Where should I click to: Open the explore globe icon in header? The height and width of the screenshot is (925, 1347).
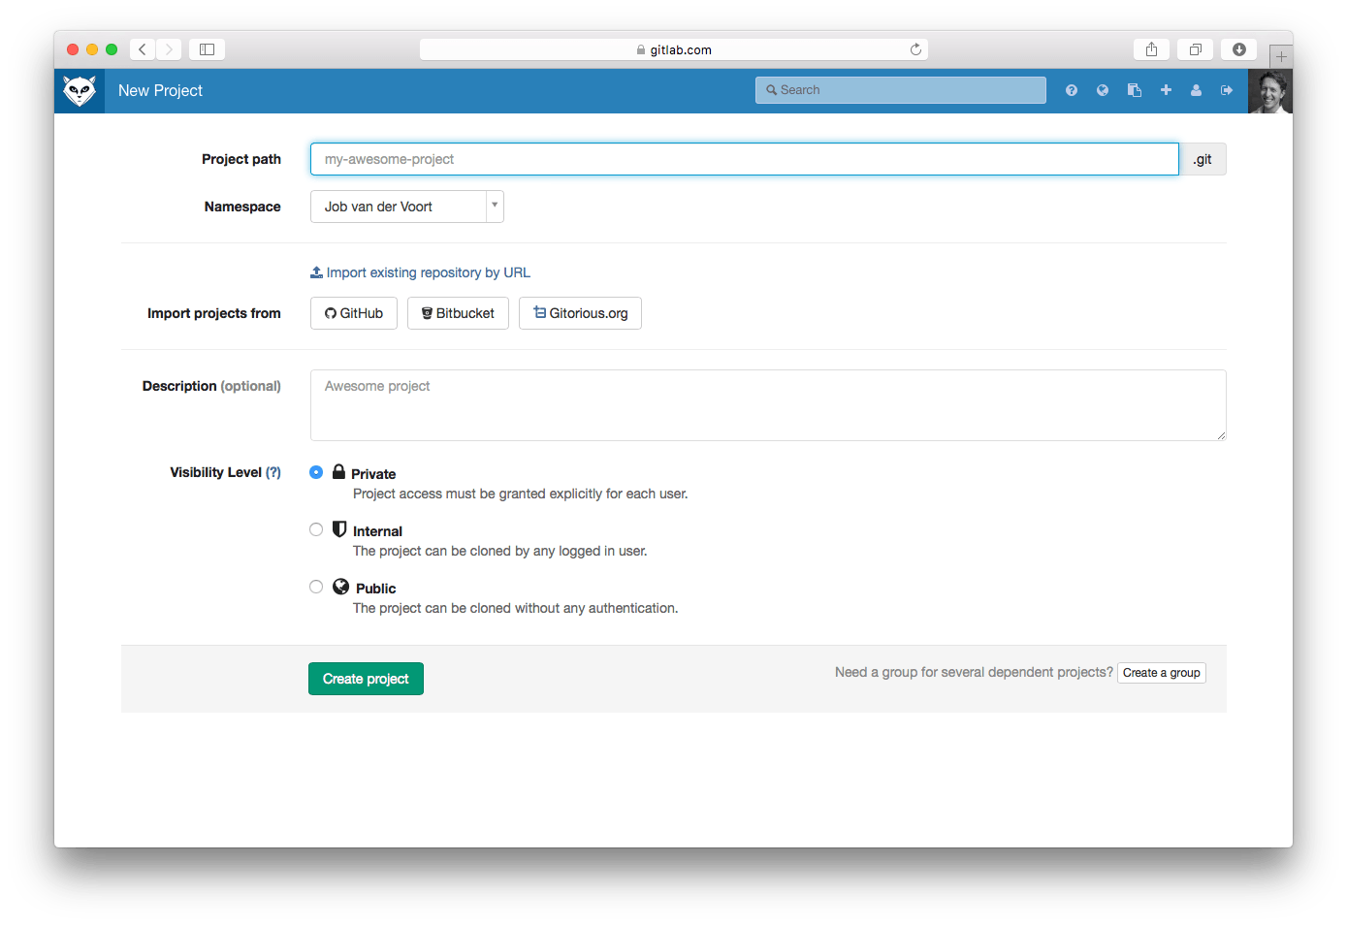1103,90
